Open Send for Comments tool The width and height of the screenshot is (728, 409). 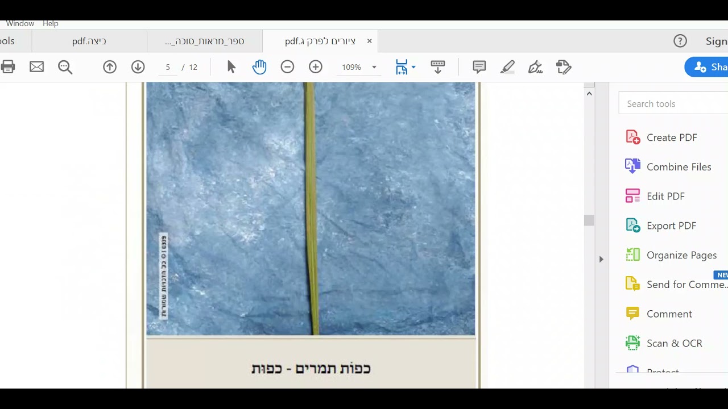point(676,285)
